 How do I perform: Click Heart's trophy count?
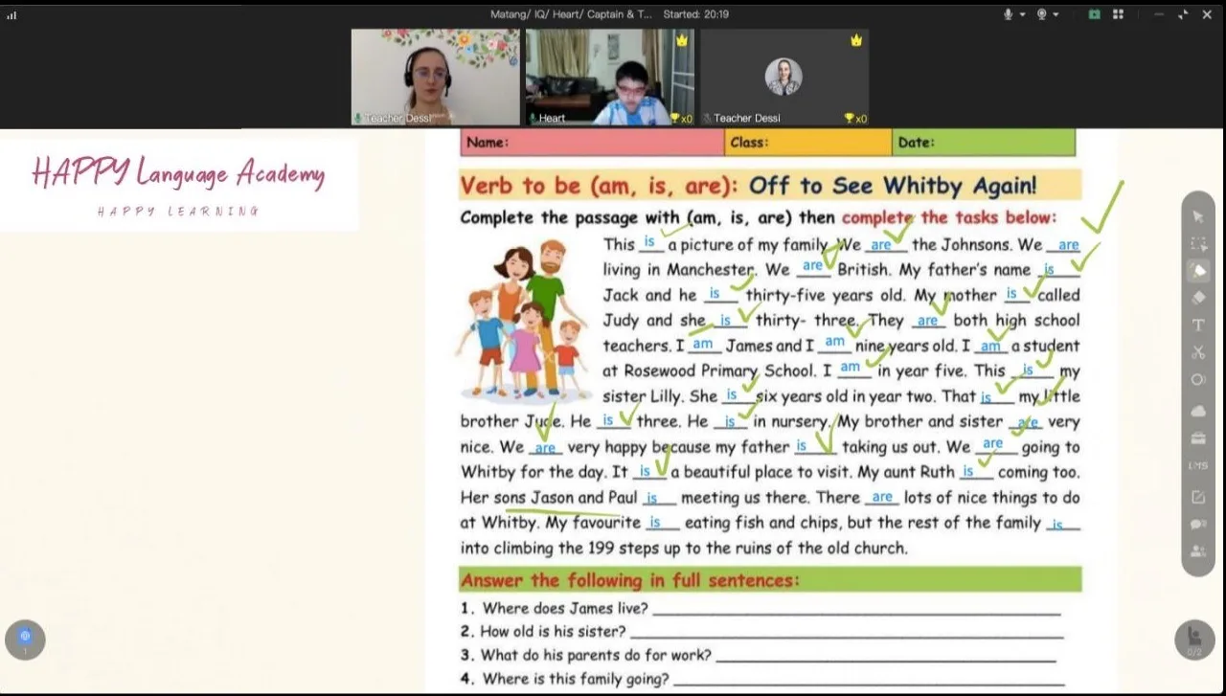(681, 118)
